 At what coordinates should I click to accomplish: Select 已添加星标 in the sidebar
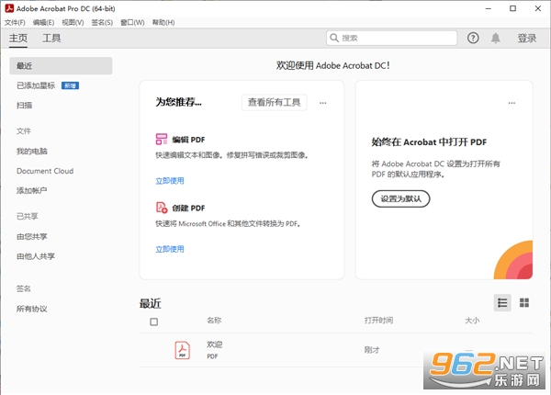point(36,85)
